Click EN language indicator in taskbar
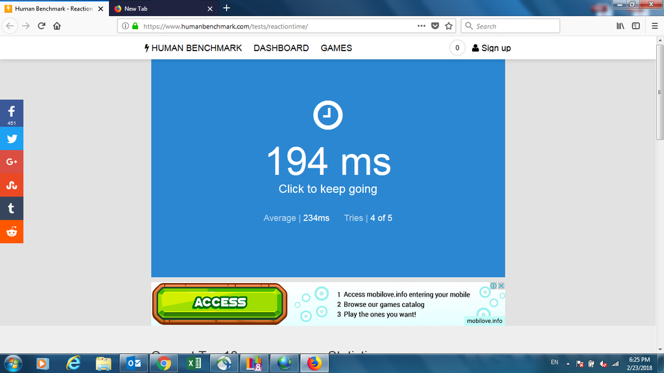Screen dimensions: 664x373 (x=554, y=363)
